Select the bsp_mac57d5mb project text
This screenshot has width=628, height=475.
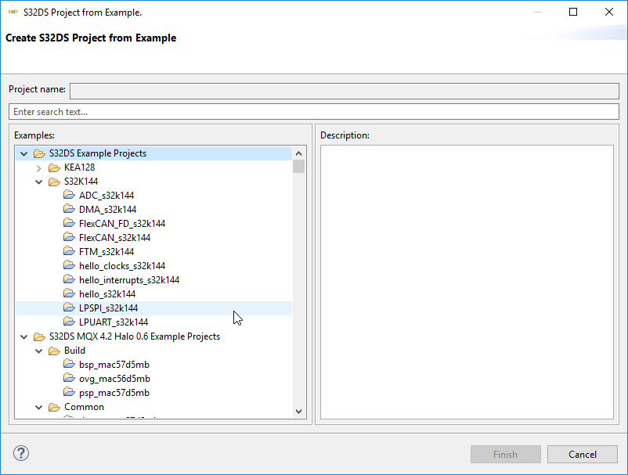click(x=114, y=365)
